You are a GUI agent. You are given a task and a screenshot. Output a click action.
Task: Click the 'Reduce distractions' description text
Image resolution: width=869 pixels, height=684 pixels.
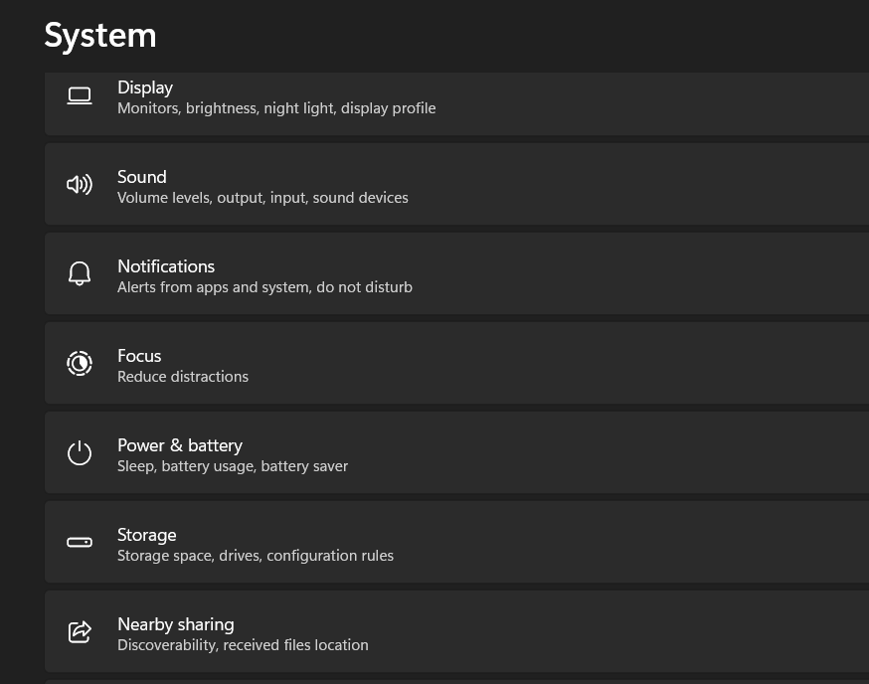tap(183, 376)
